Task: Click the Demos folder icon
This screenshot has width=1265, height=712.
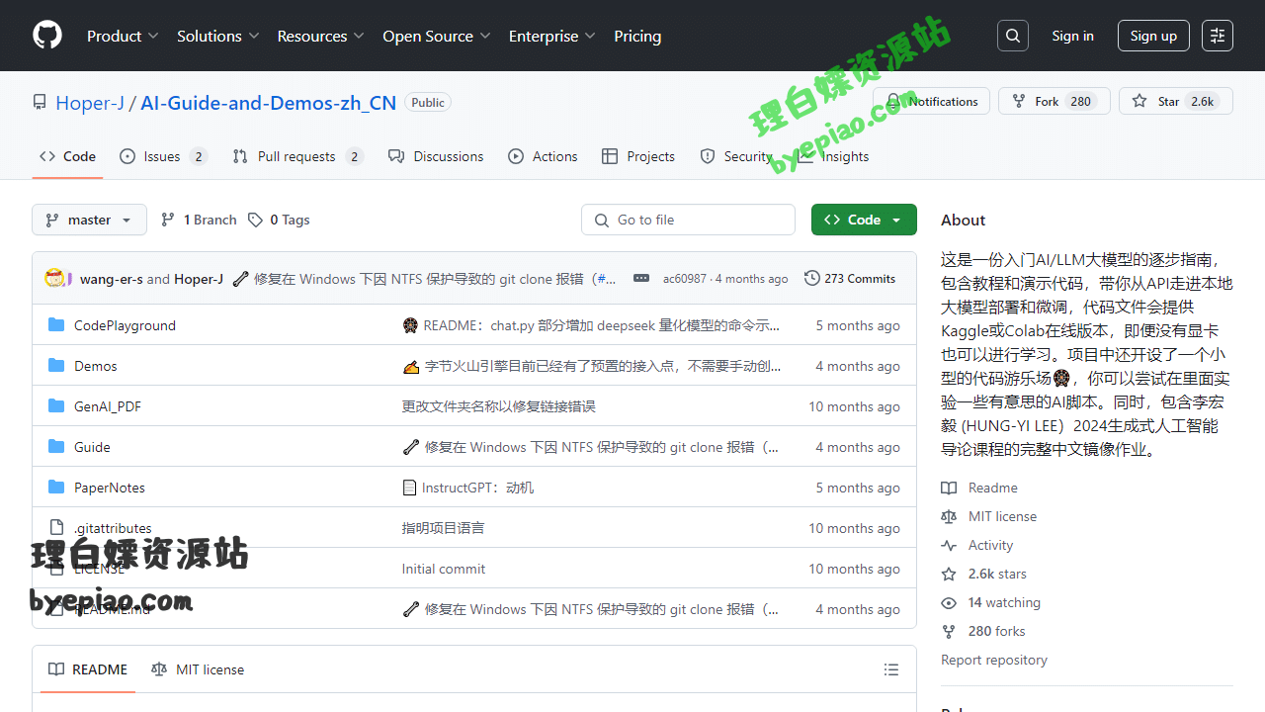Action: [x=56, y=366]
